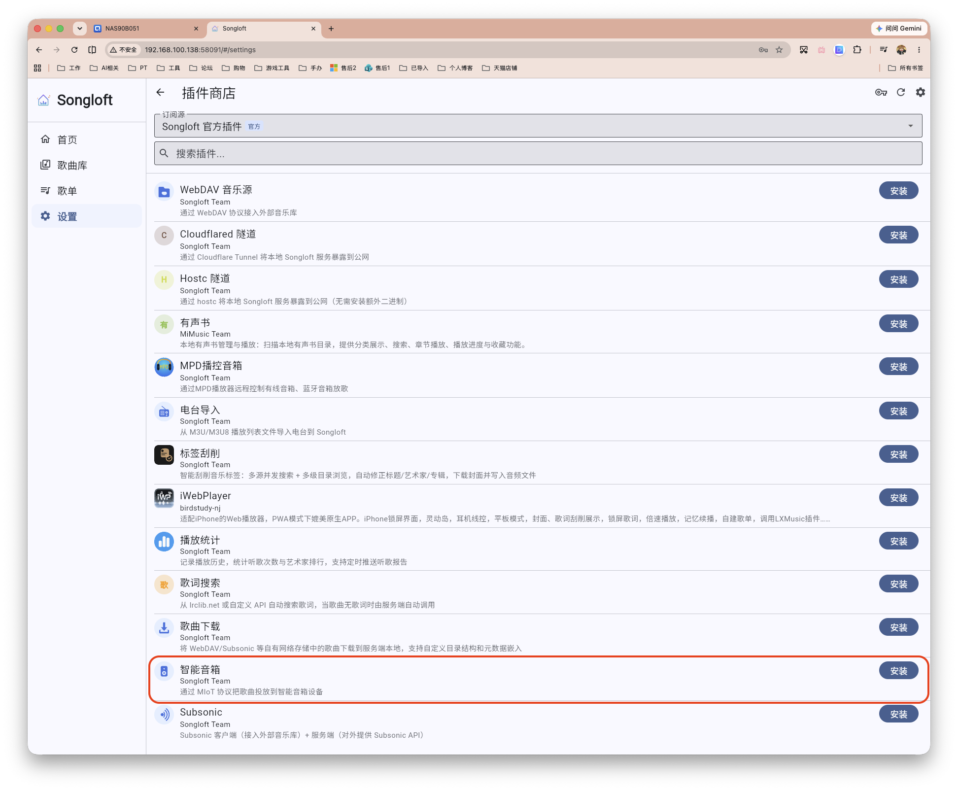This screenshot has height=791, width=958.
Task: Click the 歌词搜索 plugin avatar
Action: pyautogui.click(x=164, y=585)
